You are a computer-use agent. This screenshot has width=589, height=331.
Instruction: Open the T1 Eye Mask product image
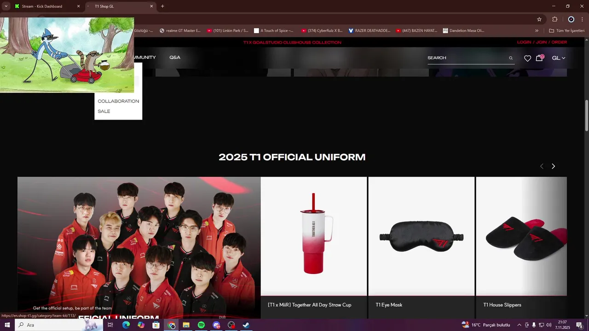pyautogui.click(x=422, y=236)
